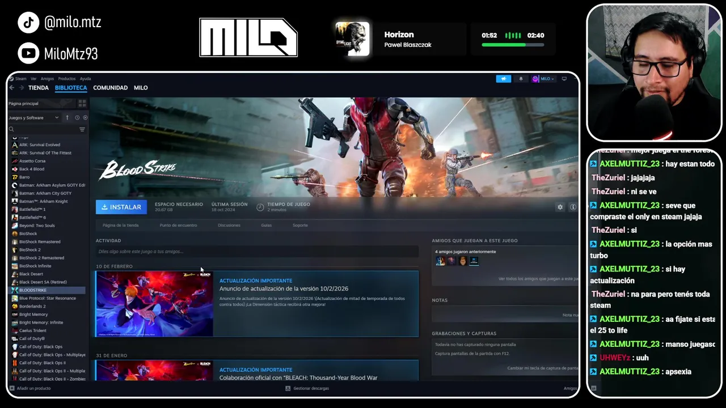Click Ver todos los amigos link
This screenshot has width=726, height=408.
(538, 279)
